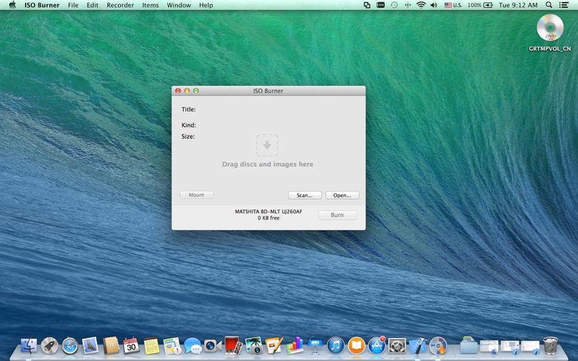Open Maps from the Dock

click(x=172, y=346)
